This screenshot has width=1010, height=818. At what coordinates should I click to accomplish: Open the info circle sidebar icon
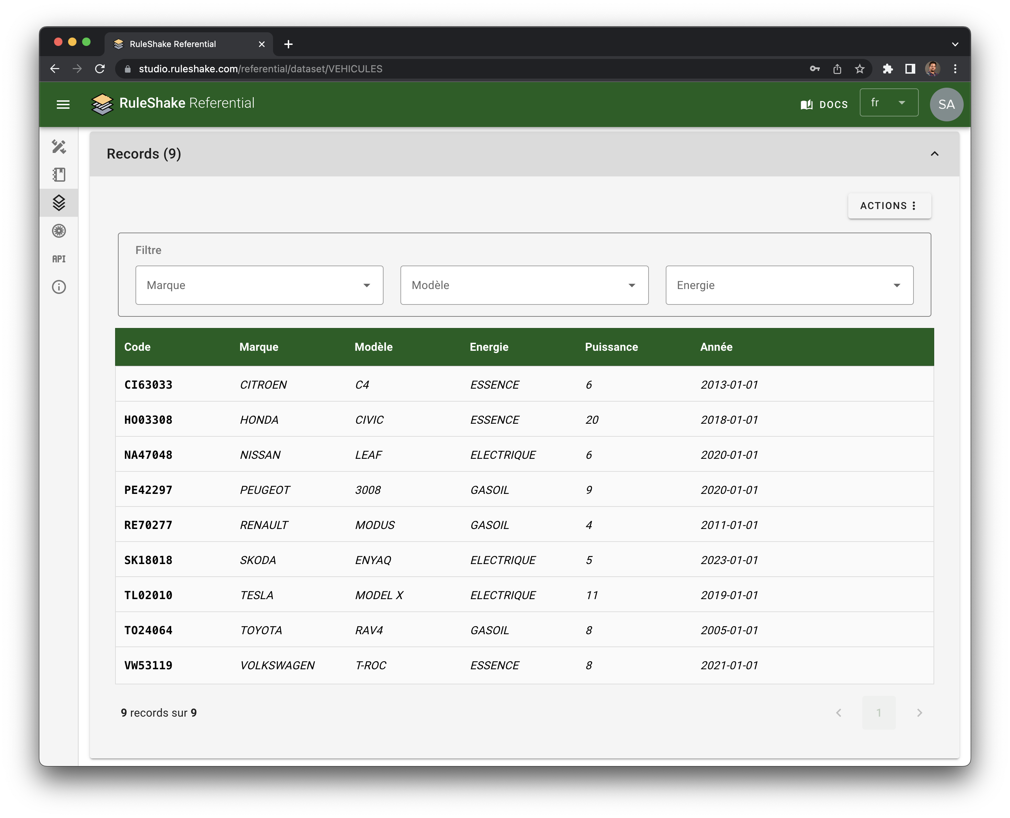click(59, 287)
